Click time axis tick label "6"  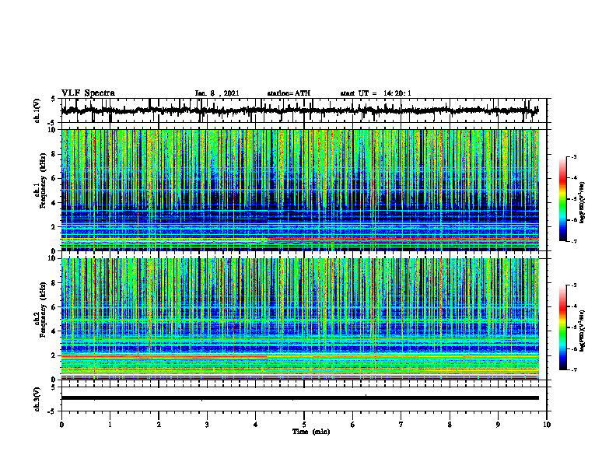click(x=353, y=425)
